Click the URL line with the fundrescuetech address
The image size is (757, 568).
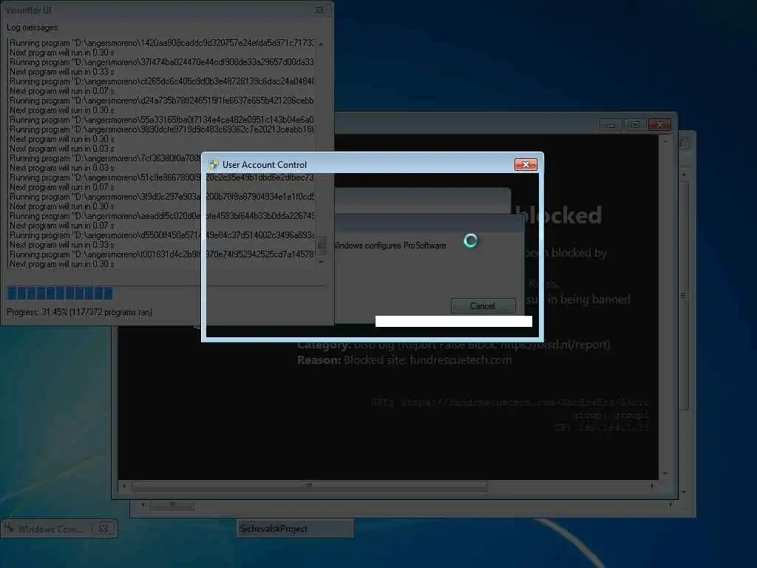coord(510,402)
